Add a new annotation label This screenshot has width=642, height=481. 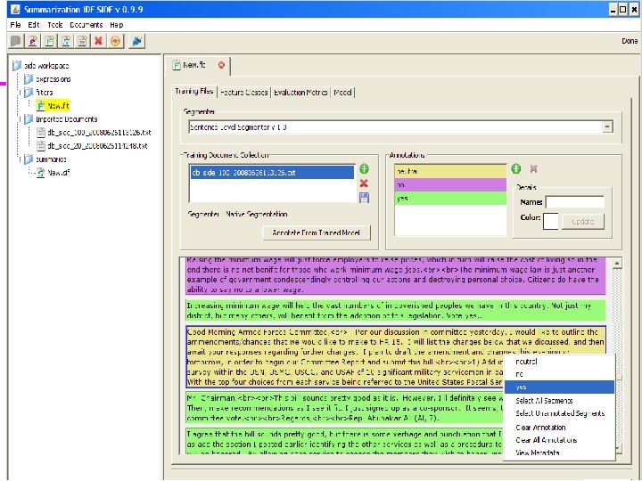coord(516,168)
